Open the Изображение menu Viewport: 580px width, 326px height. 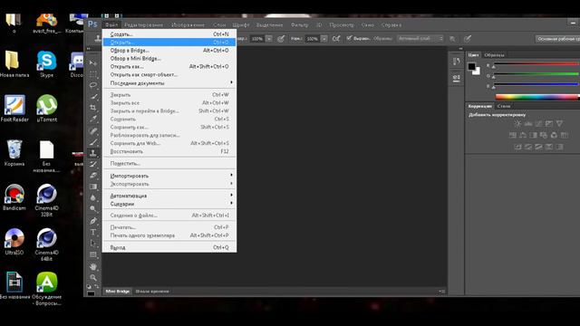188,25
